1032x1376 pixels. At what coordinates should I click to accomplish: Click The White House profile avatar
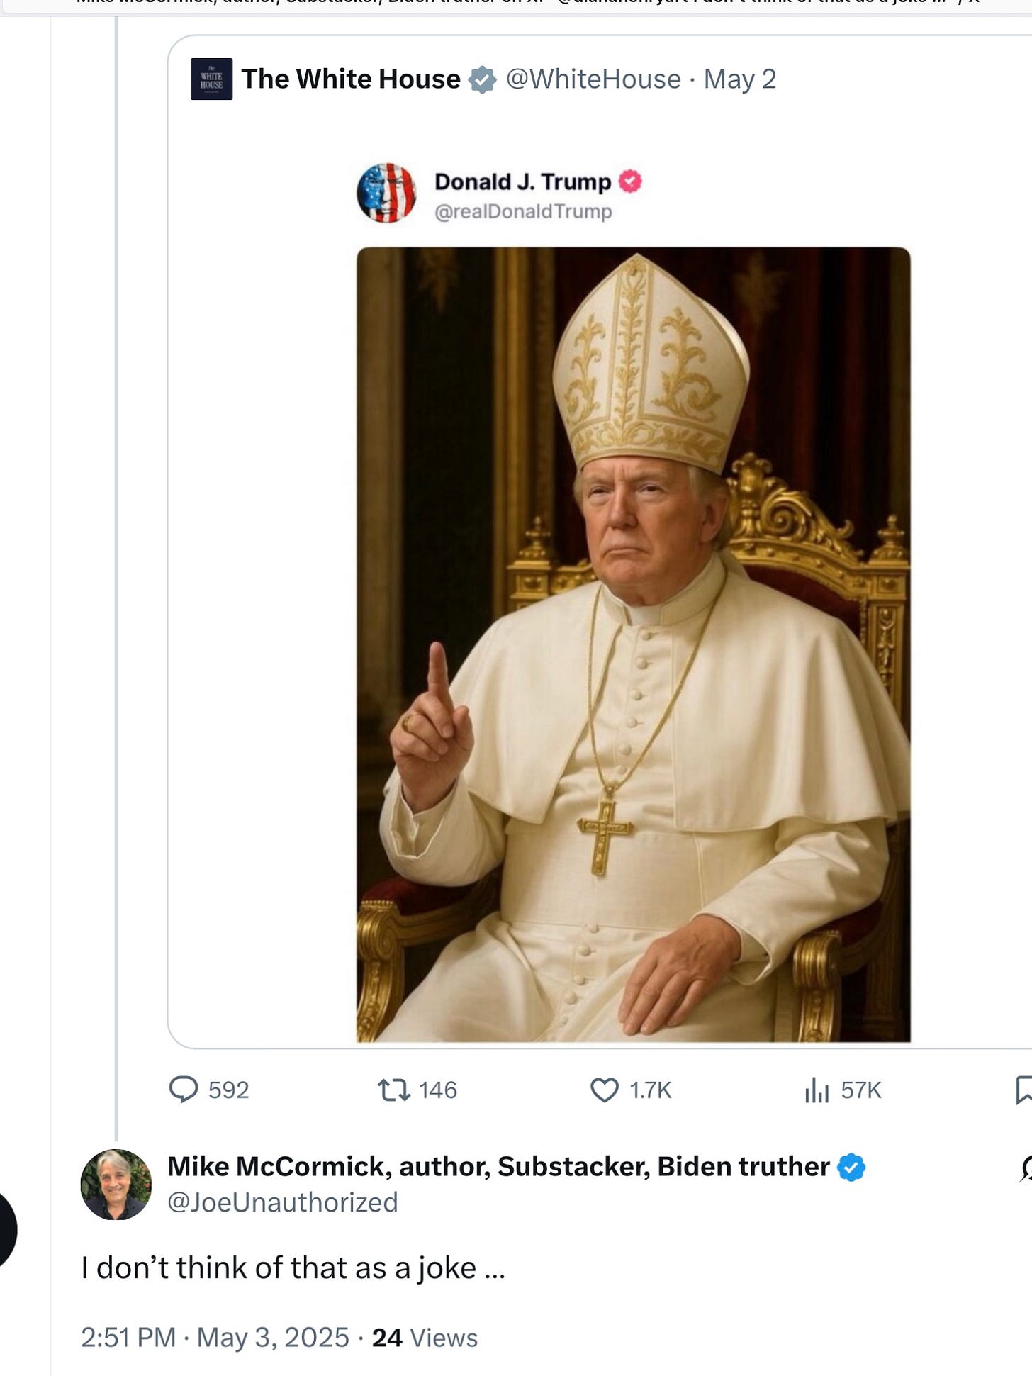pyautogui.click(x=211, y=79)
